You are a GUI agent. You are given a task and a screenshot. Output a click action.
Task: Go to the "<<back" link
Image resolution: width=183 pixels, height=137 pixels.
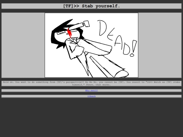(91, 96)
